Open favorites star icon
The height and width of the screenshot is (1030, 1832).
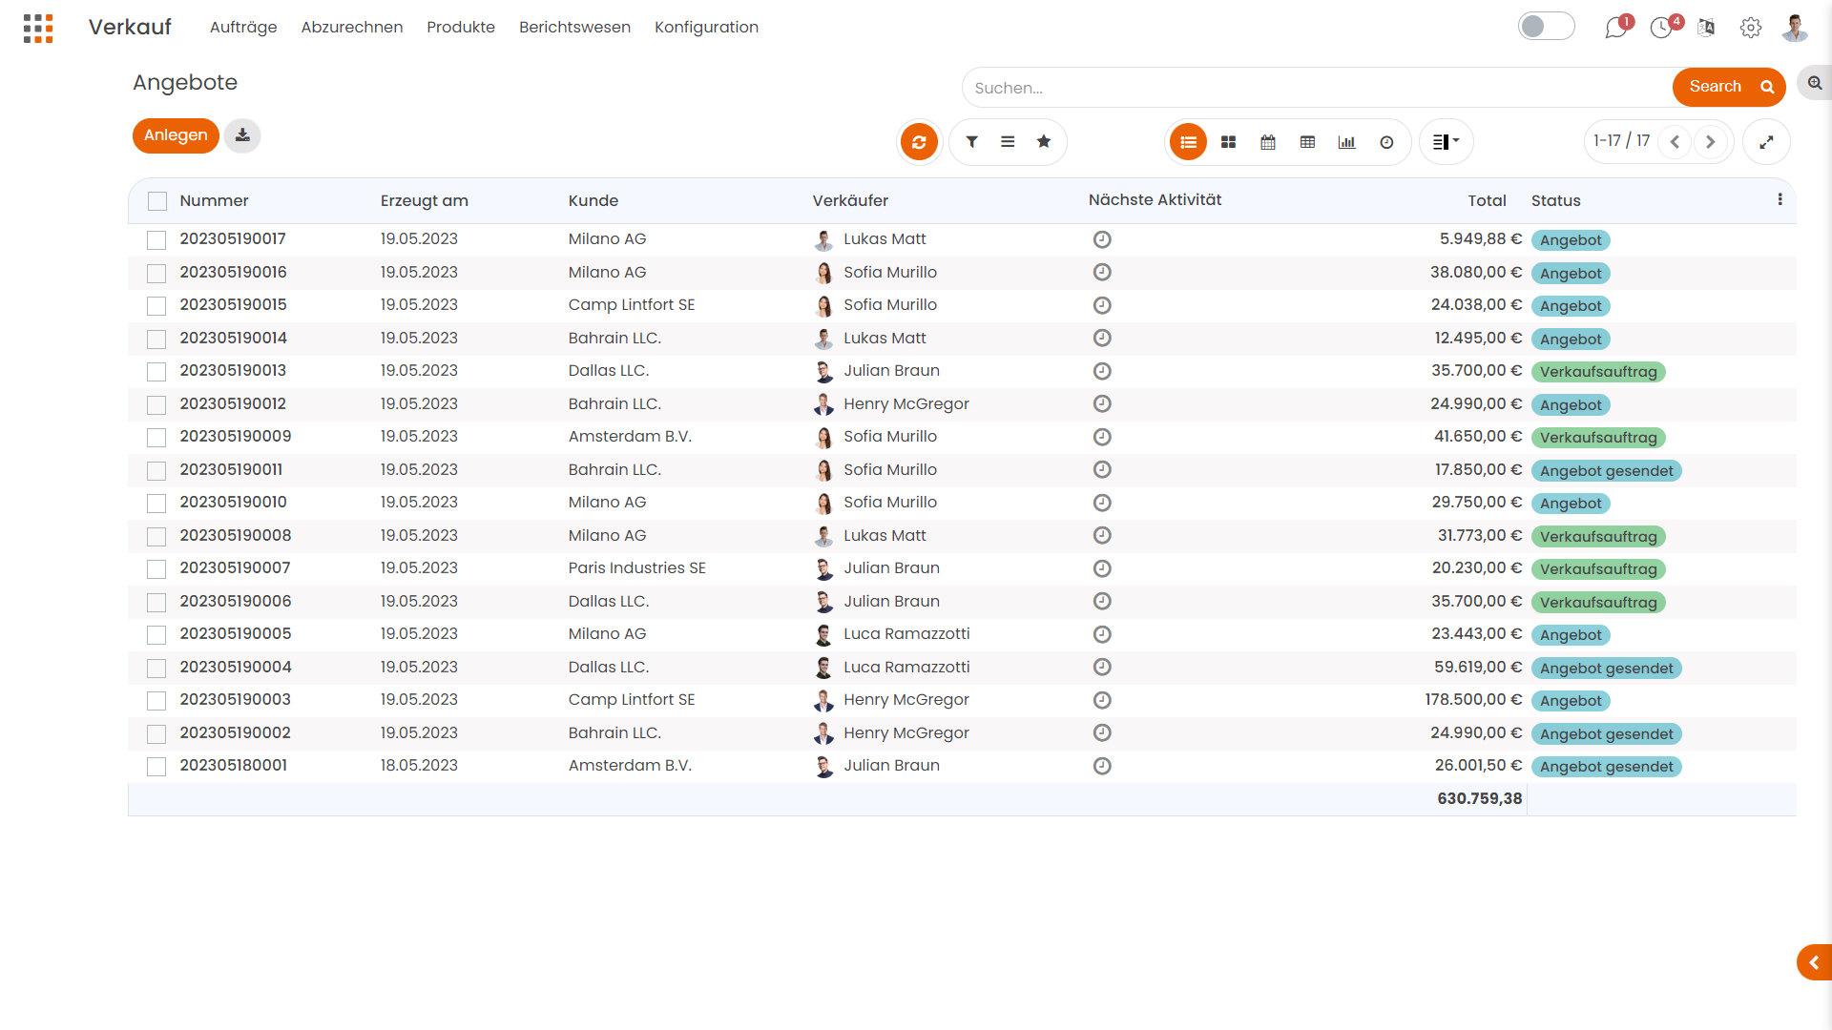tap(1044, 142)
